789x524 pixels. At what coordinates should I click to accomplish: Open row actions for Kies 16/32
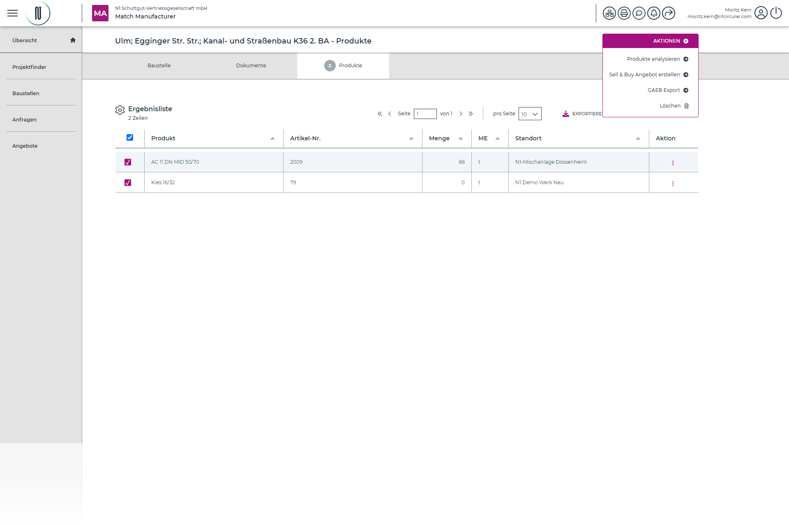coord(673,183)
